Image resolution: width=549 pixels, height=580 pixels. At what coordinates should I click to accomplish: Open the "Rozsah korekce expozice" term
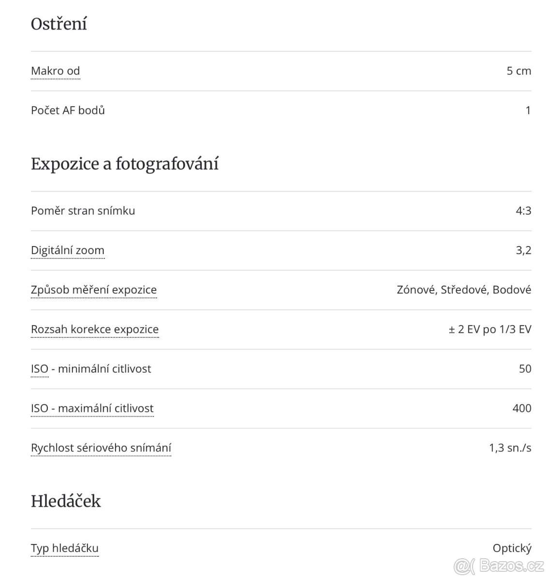pos(94,330)
